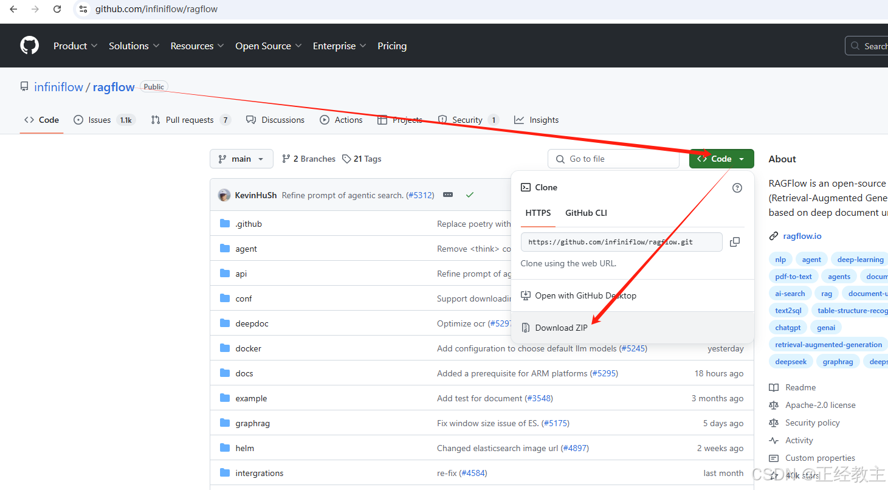This screenshot has height=490, width=888.
Task: Open the Actions tab
Action: pos(341,120)
